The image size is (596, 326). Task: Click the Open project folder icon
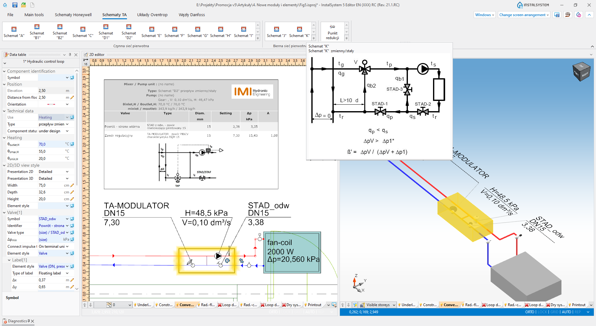(24, 5)
